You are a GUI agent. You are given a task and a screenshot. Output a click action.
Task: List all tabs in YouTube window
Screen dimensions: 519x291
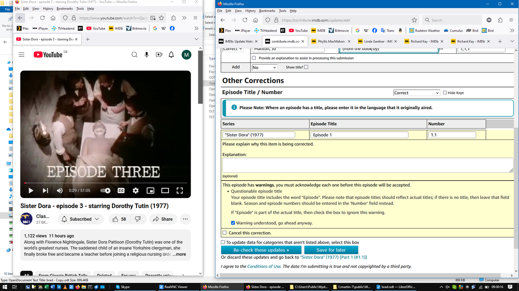point(197,39)
